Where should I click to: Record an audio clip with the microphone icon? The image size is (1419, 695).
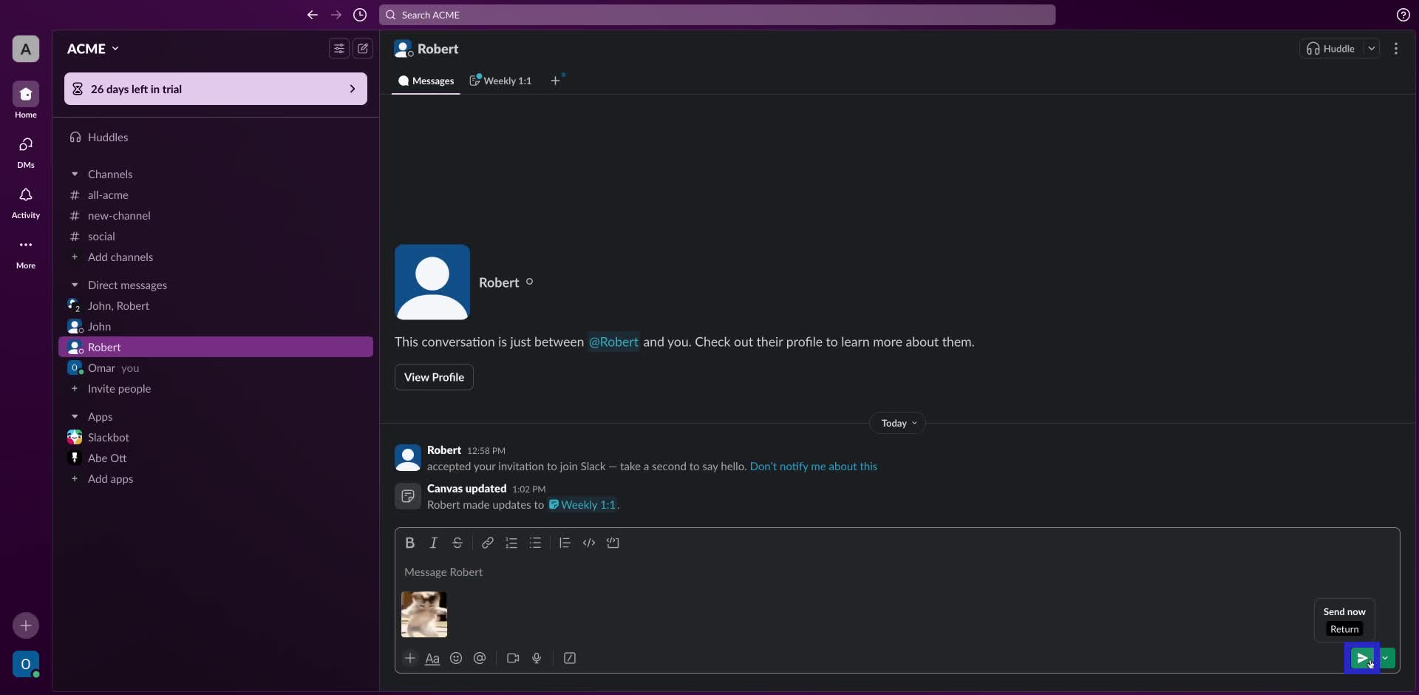click(x=537, y=658)
